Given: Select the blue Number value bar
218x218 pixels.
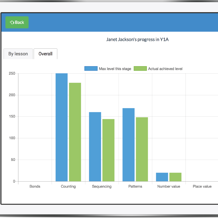Looking at the screenshot, I should coord(162,177).
